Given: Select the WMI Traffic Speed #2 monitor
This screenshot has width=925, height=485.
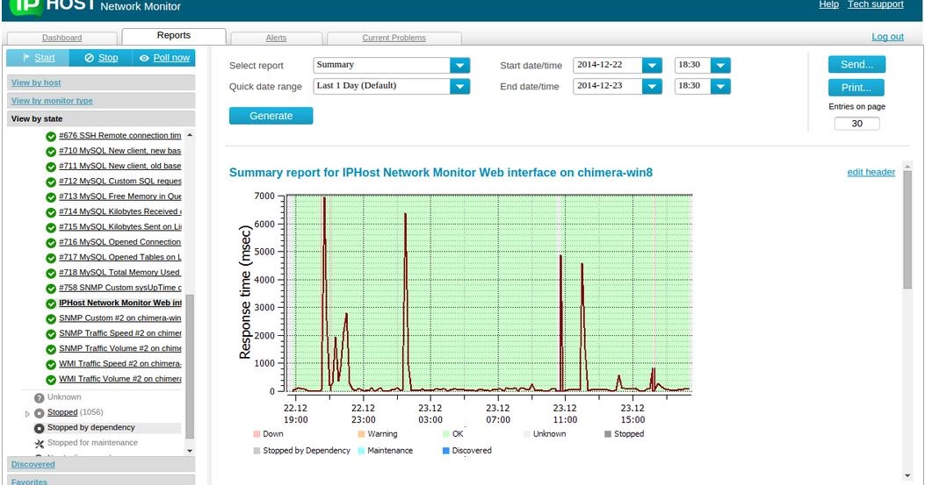Looking at the screenshot, I should 120,364.
